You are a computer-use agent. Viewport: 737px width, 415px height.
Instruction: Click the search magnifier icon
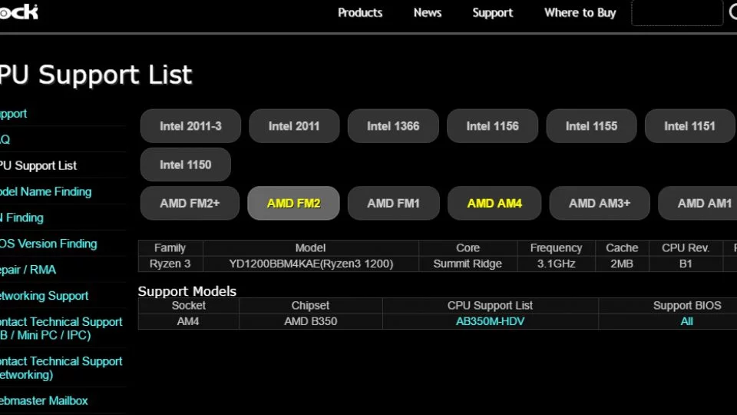pyautogui.click(x=732, y=13)
